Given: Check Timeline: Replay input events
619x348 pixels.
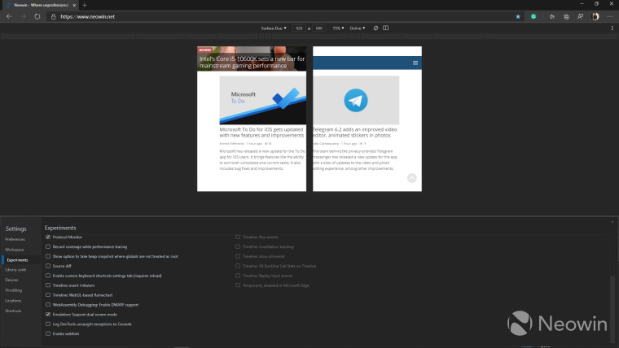Looking at the screenshot, I should click(238, 276).
